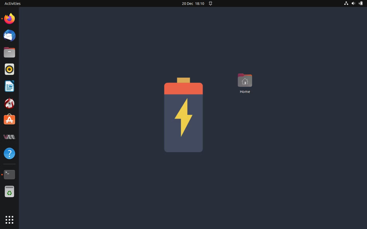
Task: Open LibreOffice Writer from the dock
Action: [x=9, y=86]
